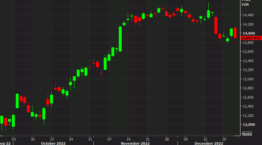The width and height of the screenshot is (262, 145).
Task: Click the 24 date tick label
Action: pos(71,139)
